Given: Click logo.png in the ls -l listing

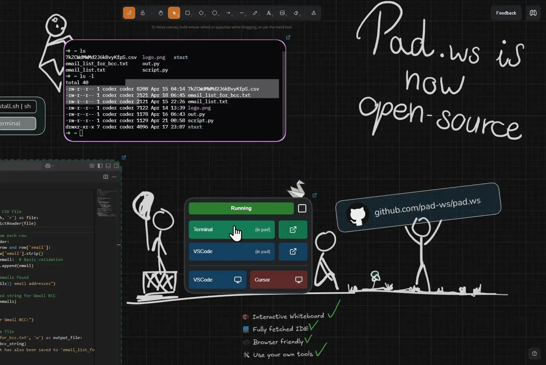Looking at the screenshot, I should click(x=199, y=108).
